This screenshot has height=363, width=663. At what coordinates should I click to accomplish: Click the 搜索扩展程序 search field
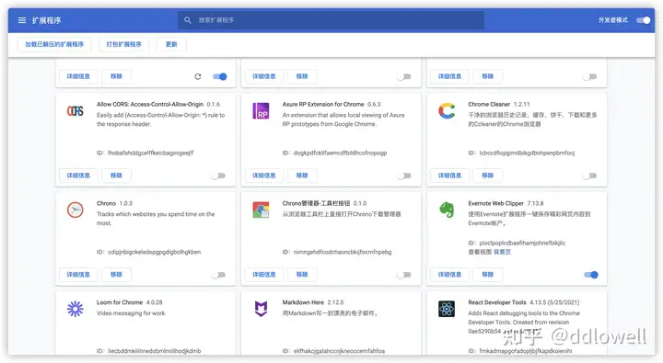[331, 20]
